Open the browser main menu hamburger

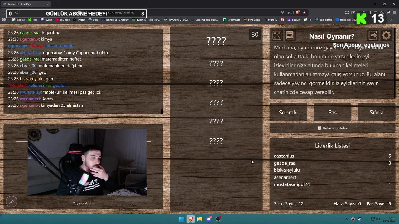394,12
